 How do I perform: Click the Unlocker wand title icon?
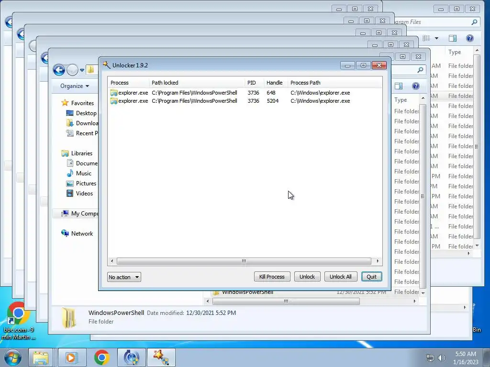tap(106, 65)
